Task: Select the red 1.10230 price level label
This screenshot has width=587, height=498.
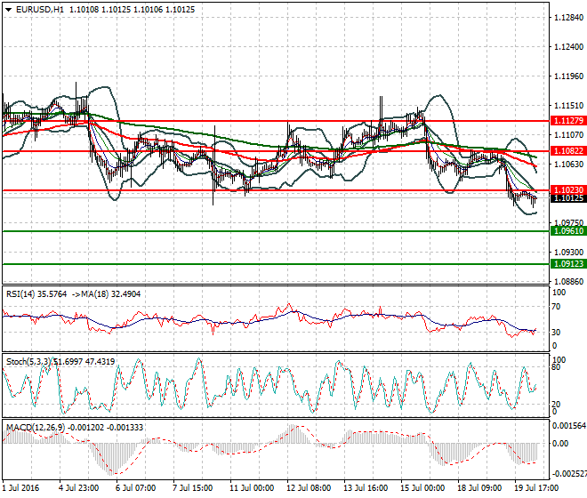Action: pos(568,189)
